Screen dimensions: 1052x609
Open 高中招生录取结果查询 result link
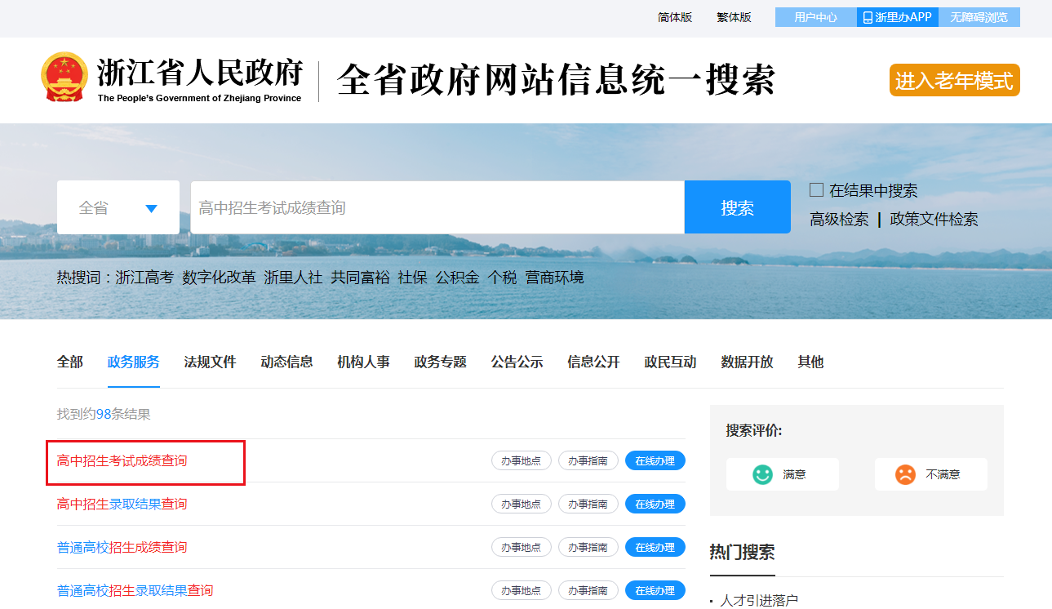pyautogui.click(x=122, y=504)
